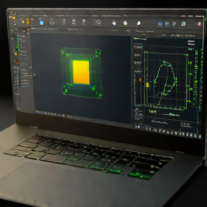This screenshot has width=207, height=207.
Task: Click the green triangle handle on the frame
Action: click(96, 52)
